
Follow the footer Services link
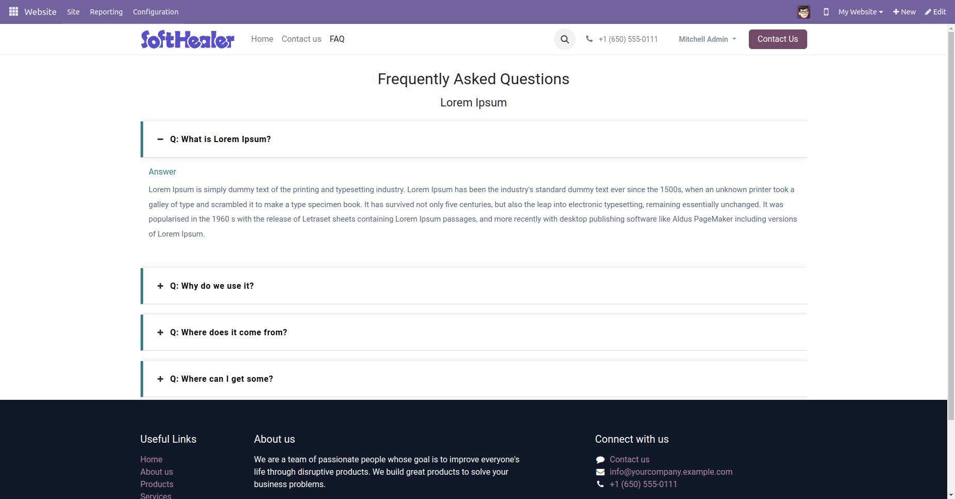(156, 495)
